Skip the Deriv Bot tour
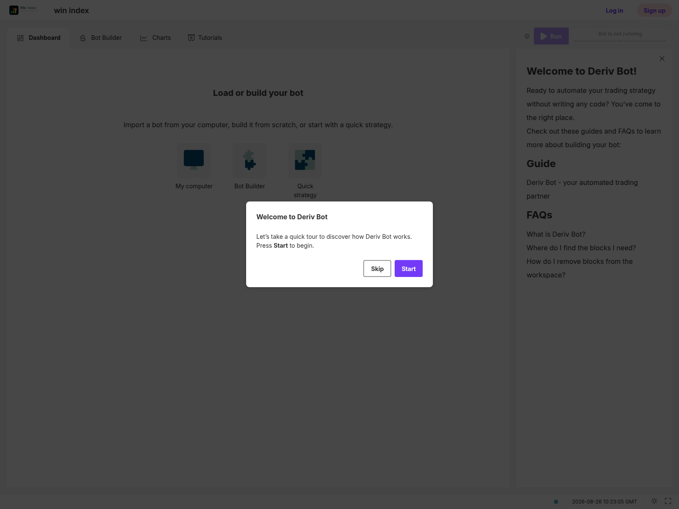The image size is (679, 509). click(x=377, y=268)
